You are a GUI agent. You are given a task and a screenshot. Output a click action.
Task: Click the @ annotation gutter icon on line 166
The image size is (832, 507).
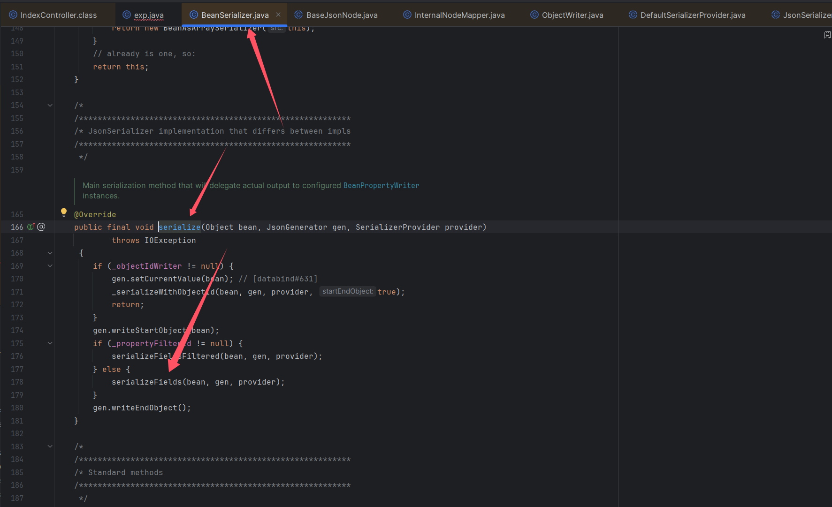point(41,227)
